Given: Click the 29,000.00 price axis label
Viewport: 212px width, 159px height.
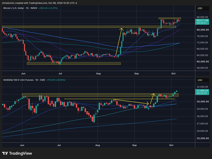Looking at the screenshot, I should (202, 109).
